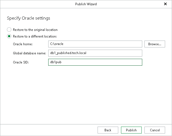The image size is (172, 136).
Task: Click the "Oracle home:" label
Action: point(23,44)
